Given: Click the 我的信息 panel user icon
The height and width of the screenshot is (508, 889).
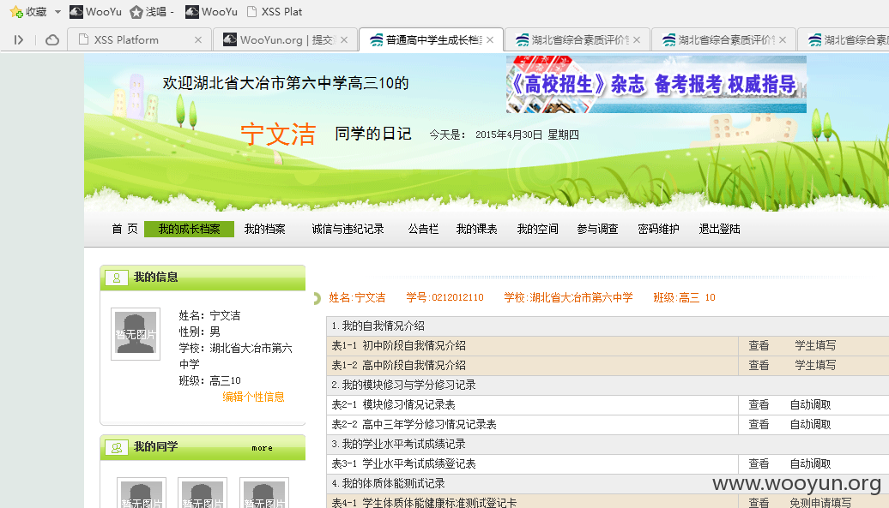Looking at the screenshot, I should 116,278.
